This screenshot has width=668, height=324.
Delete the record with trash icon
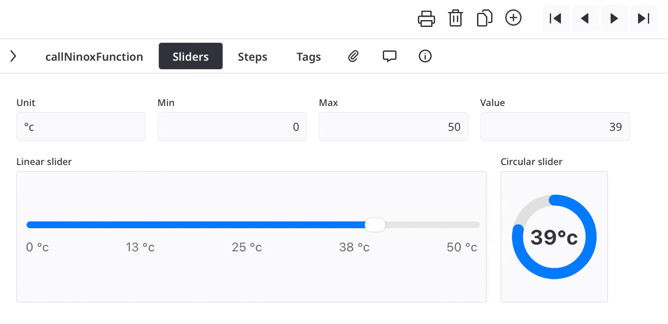click(x=455, y=18)
